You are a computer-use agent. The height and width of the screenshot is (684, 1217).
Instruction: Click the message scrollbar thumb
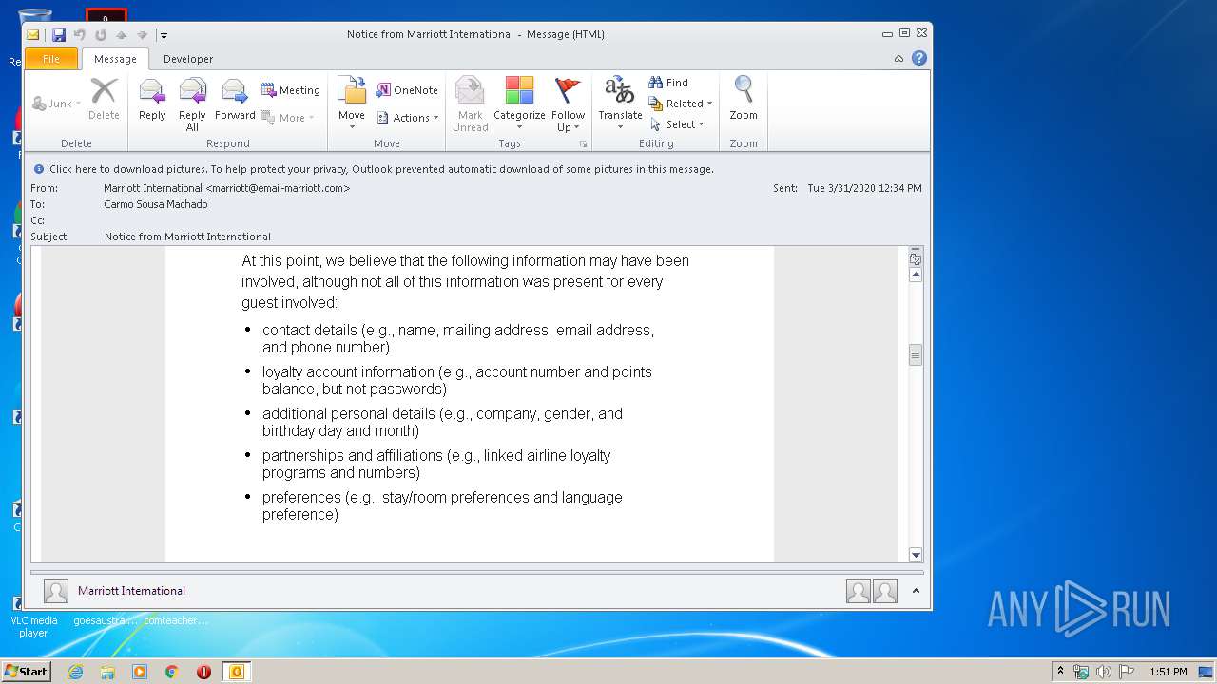pyautogui.click(x=916, y=354)
